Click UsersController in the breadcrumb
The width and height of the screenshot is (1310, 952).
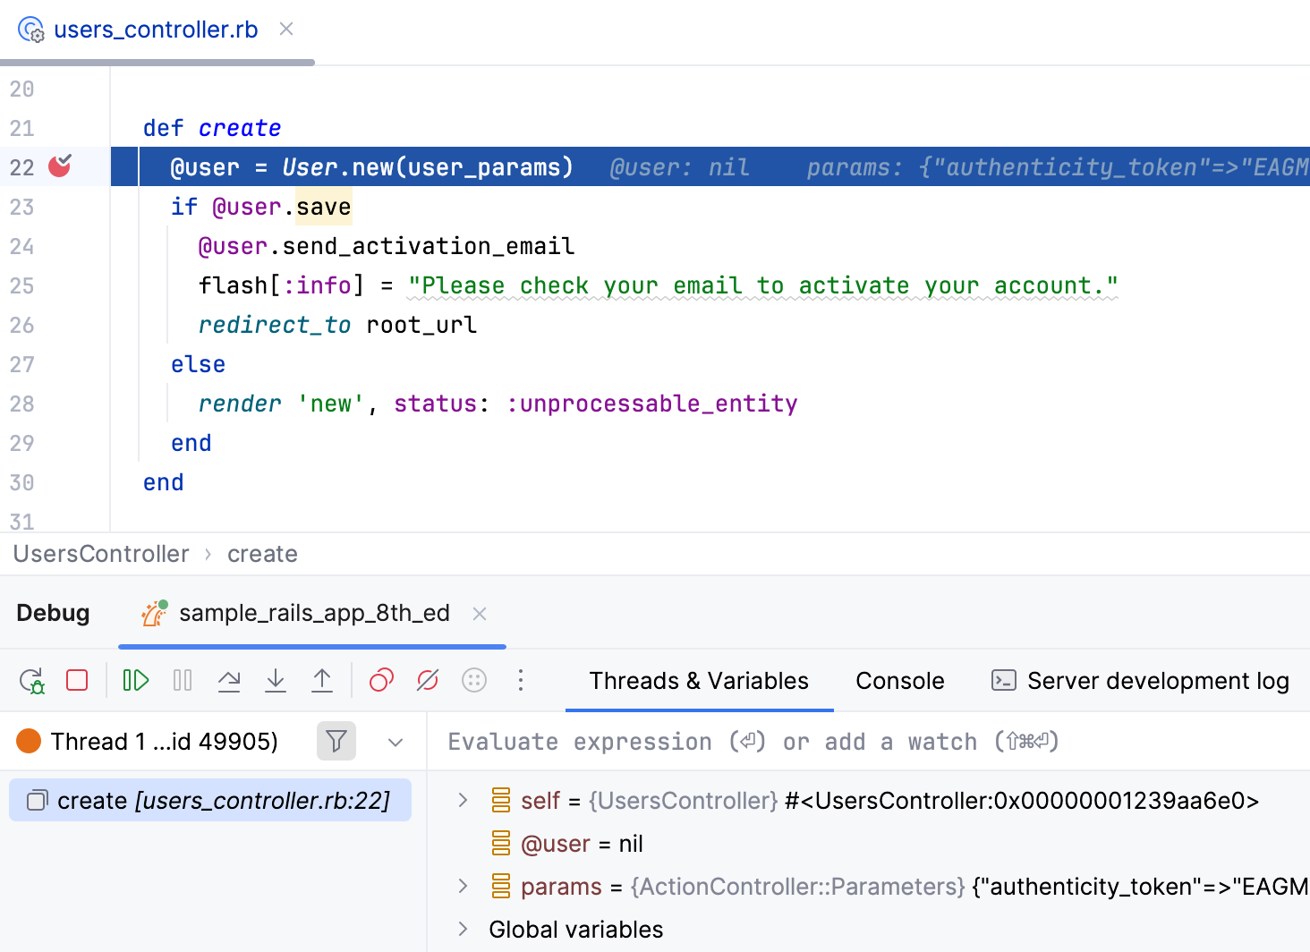click(101, 554)
